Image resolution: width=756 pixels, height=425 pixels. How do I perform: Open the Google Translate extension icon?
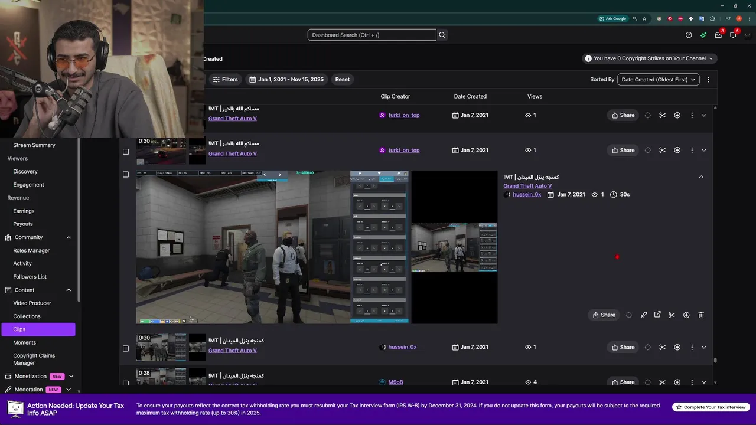point(702,18)
